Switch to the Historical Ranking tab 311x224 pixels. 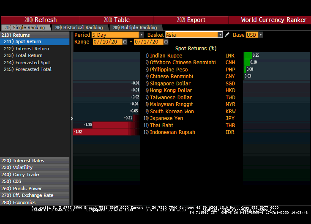pos(79,27)
